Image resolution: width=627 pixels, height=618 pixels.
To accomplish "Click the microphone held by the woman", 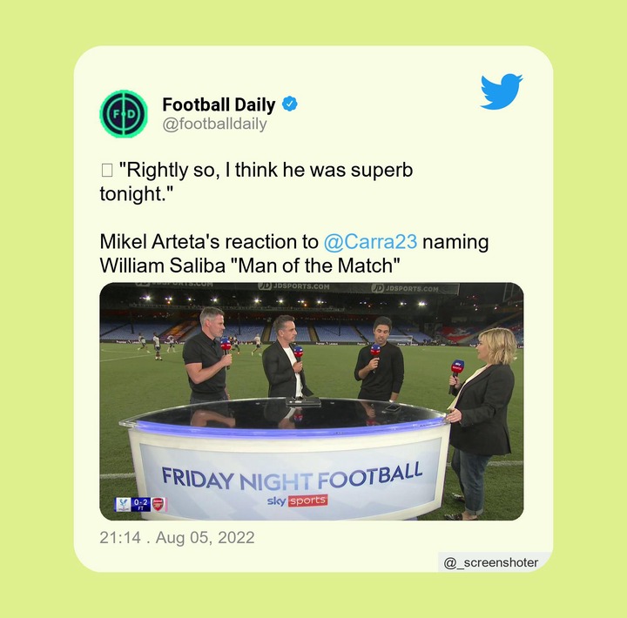I will click(x=456, y=375).
